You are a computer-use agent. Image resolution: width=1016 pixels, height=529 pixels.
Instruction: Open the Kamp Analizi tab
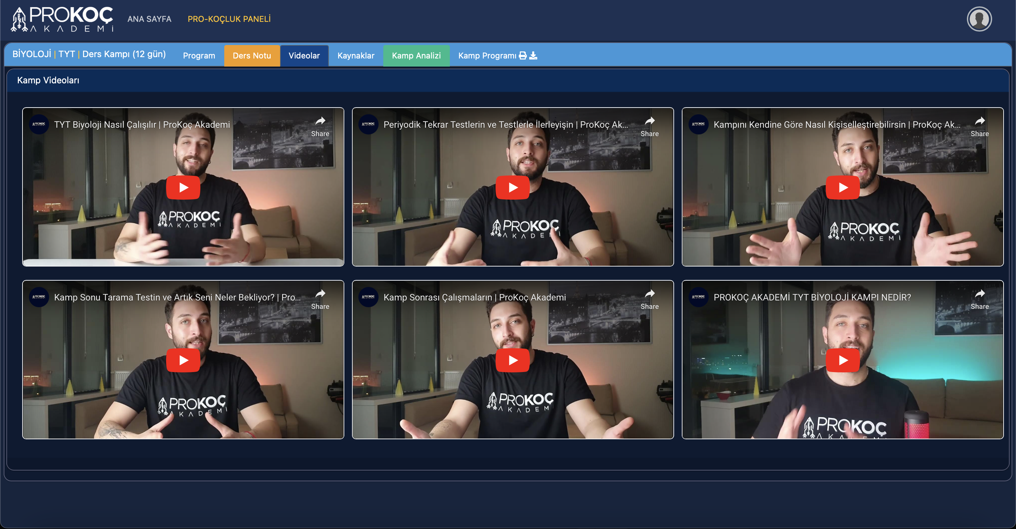(416, 55)
